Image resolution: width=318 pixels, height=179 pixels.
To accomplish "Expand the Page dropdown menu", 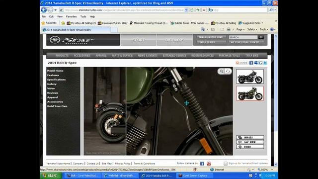I will click(x=240, y=29).
